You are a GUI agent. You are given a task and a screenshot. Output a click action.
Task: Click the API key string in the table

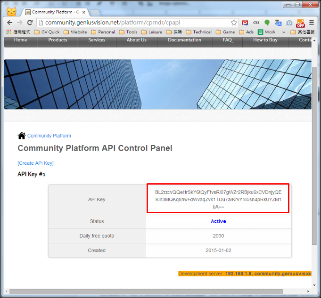(218, 200)
